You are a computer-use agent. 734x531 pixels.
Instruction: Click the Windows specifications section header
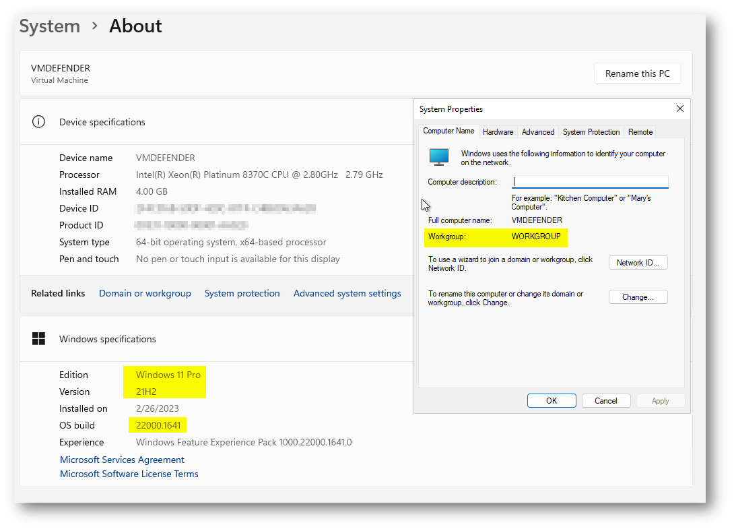tap(108, 339)
